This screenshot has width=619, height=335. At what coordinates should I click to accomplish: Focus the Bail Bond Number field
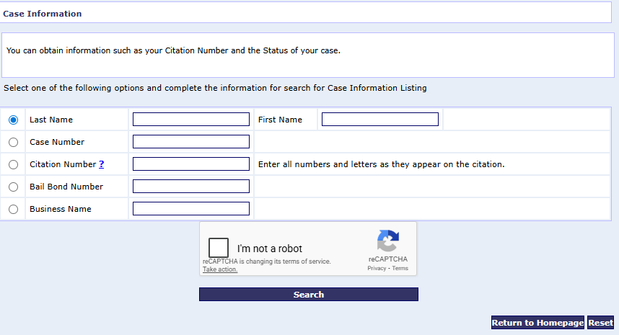(x=191, y=187)
